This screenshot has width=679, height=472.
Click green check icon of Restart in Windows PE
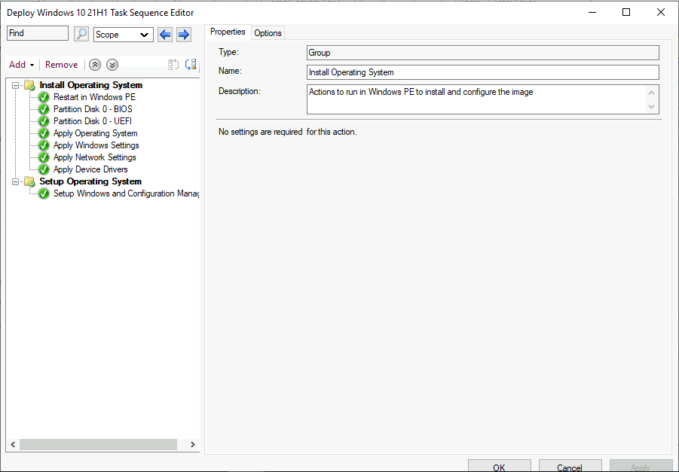pos(44,97)
